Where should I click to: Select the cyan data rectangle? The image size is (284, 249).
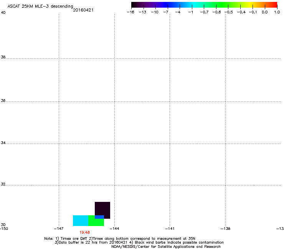(81, 221)
